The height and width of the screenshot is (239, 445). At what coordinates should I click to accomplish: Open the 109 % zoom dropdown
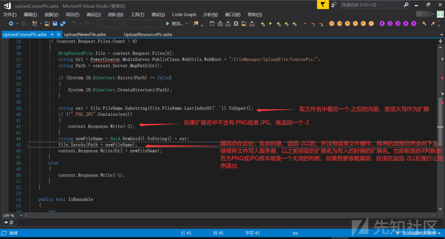pyautogui.click(x=21, y=215)
